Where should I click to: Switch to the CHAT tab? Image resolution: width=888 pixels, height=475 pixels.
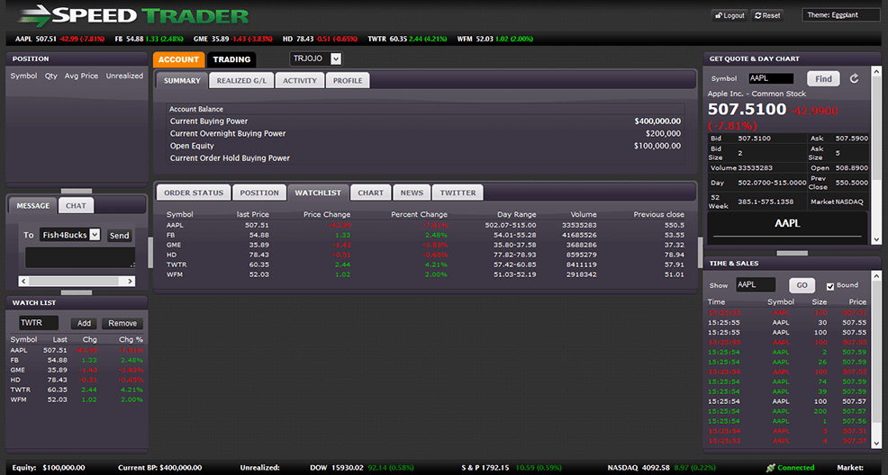76,206
